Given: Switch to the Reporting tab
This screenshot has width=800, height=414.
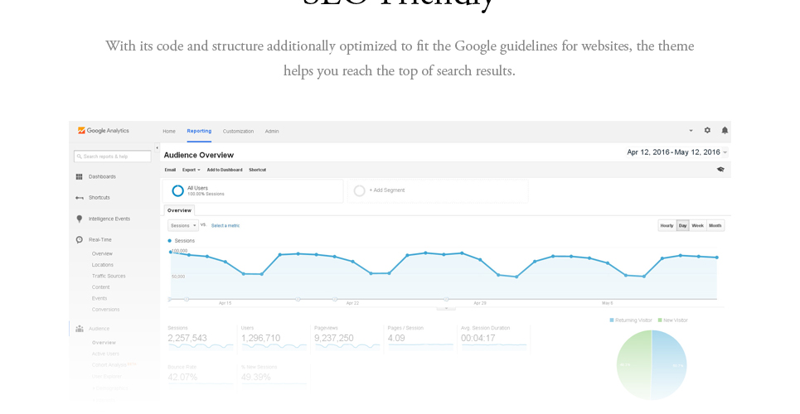Looking at the screenshot, I should [x=199, y=131].
